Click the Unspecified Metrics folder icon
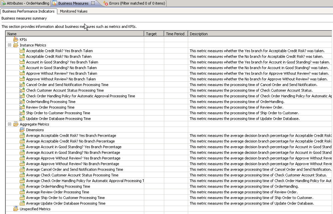The height and width of the screenshot is (214, 333). pyautogui.click(x=16, y=209)
